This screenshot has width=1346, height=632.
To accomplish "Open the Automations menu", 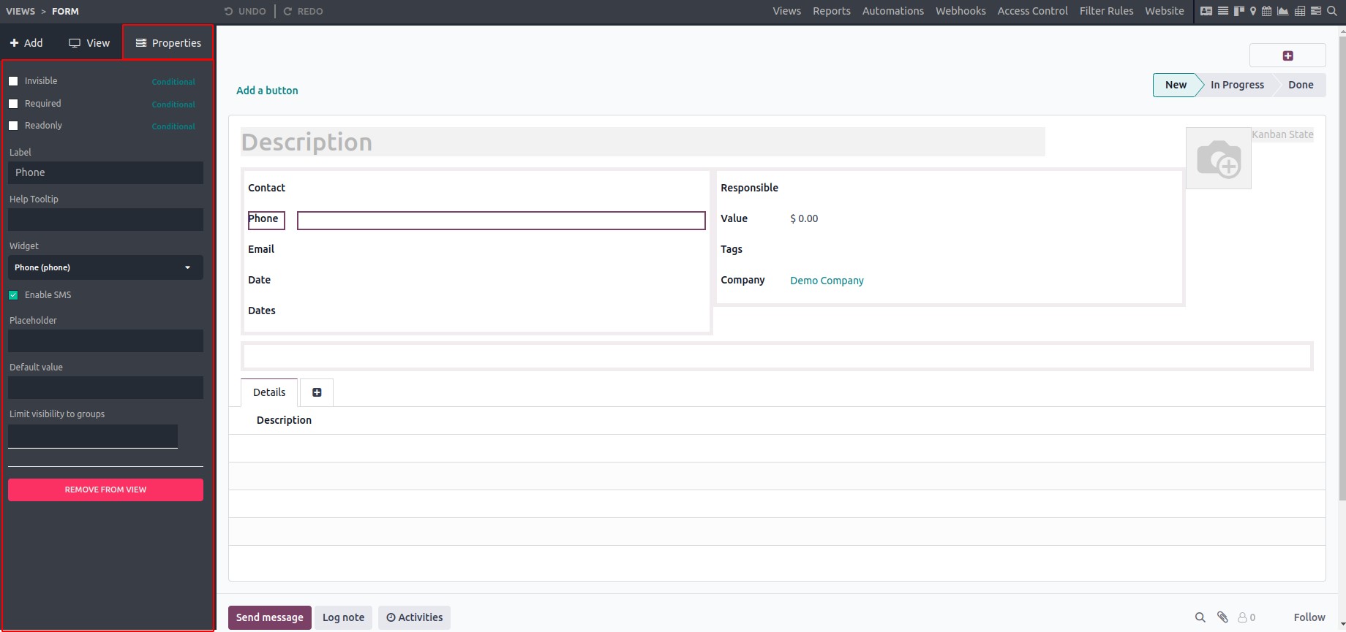I will point(892,11).
